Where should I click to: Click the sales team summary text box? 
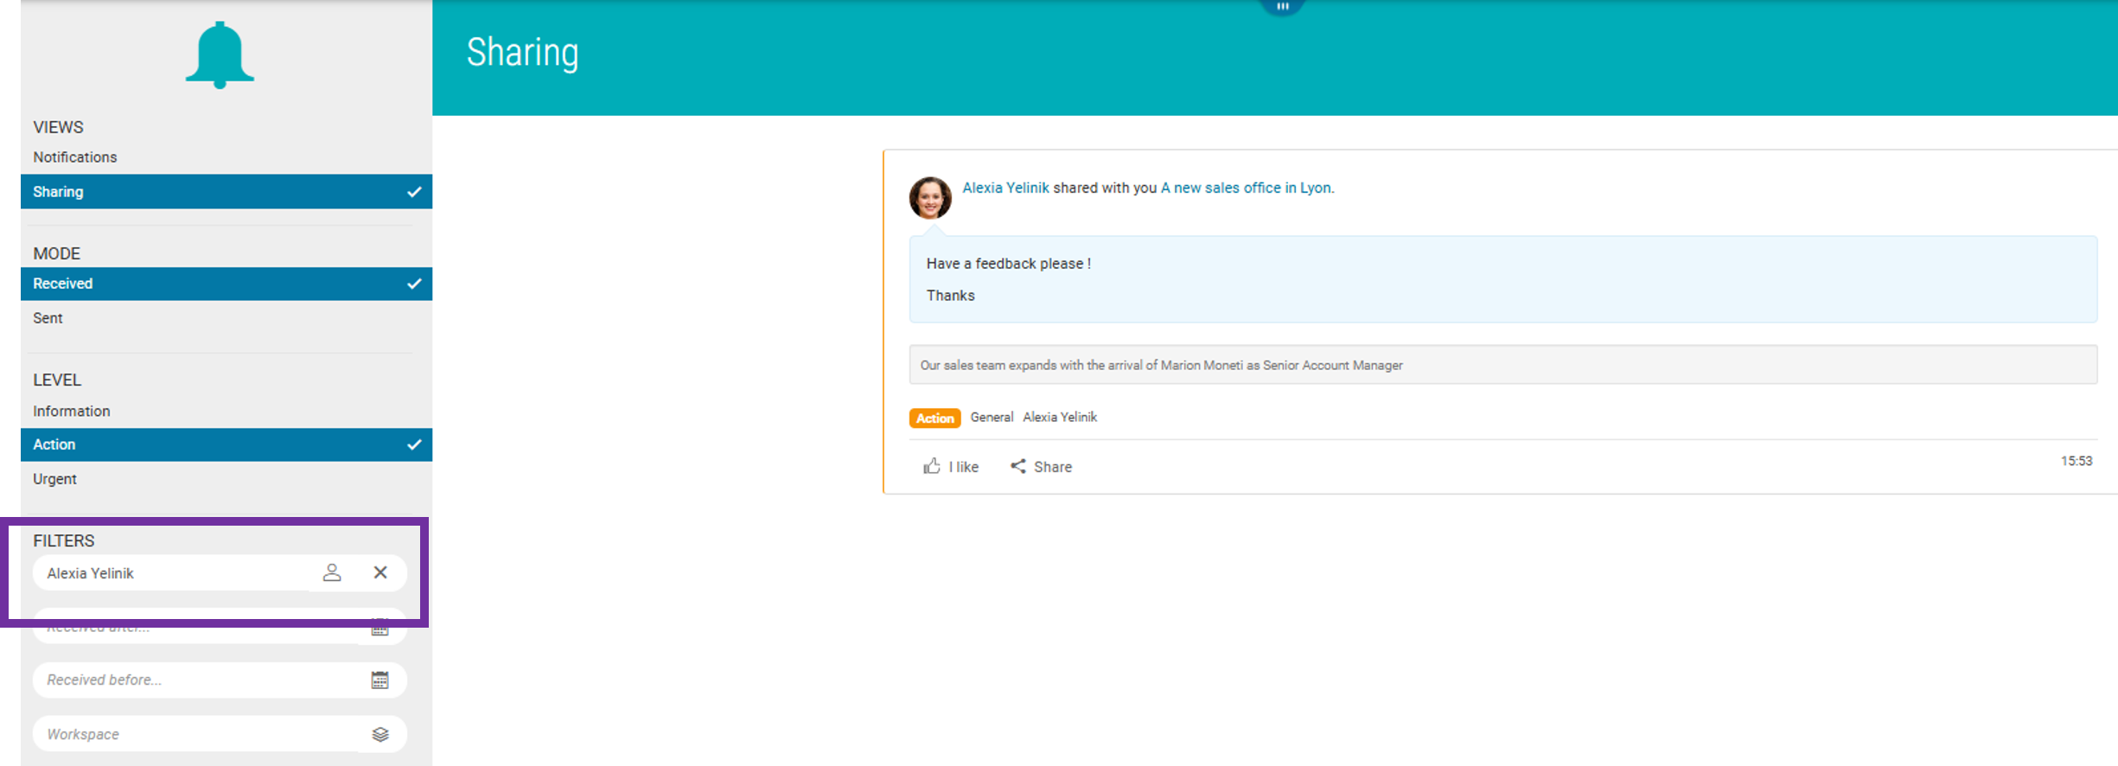click(1502, 365)
